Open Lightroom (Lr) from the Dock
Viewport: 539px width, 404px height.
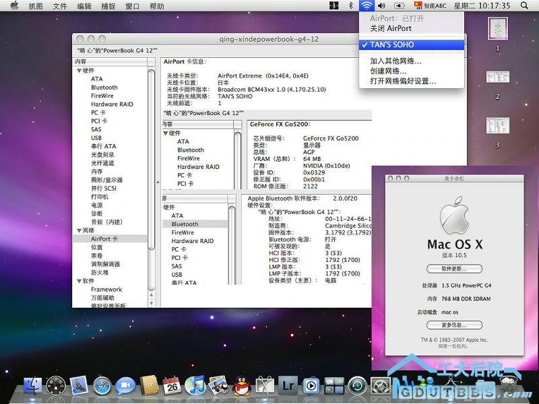tap(288, 386)
